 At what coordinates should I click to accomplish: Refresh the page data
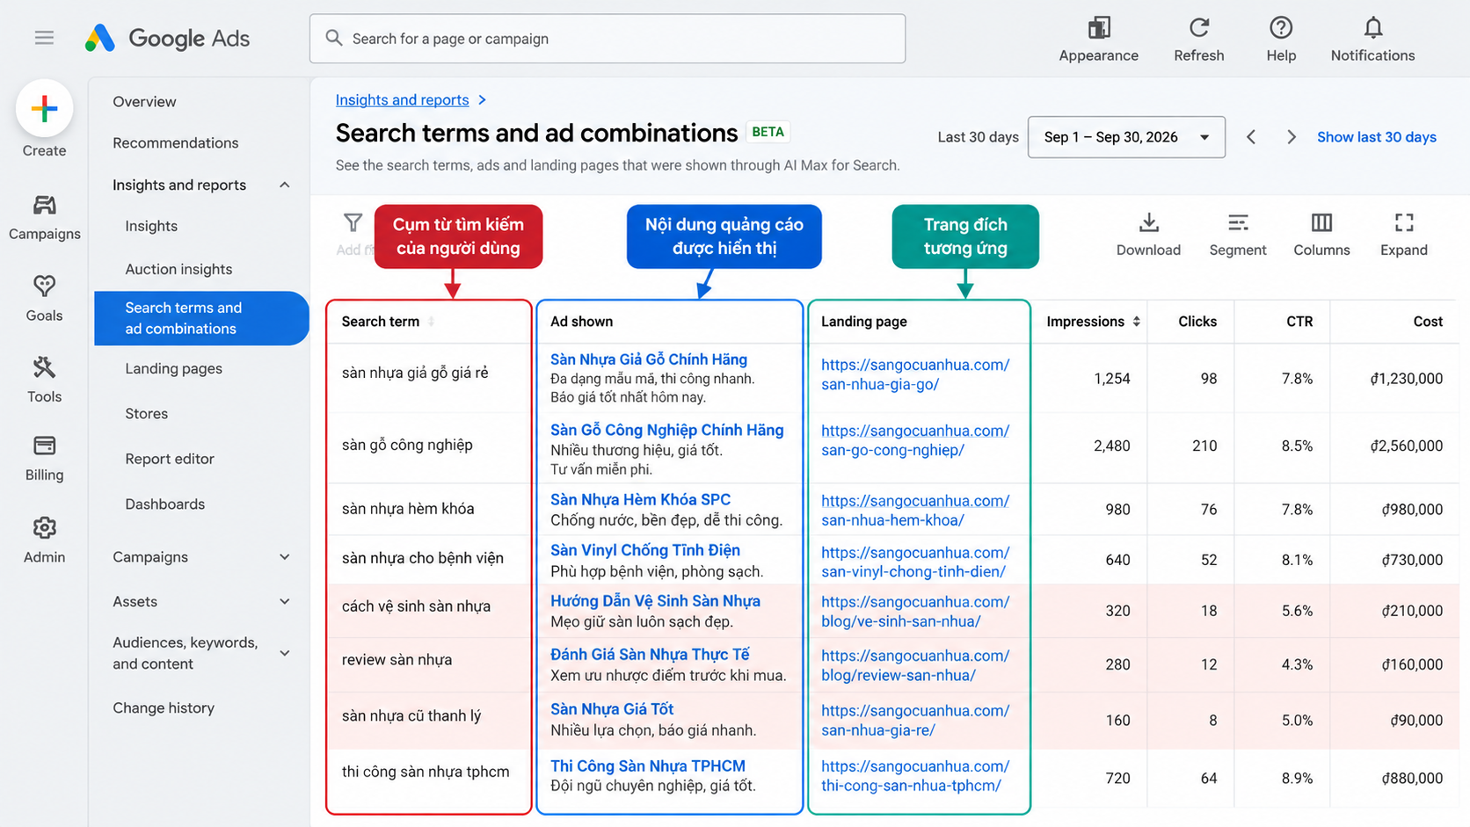(x=1198, y=40)
